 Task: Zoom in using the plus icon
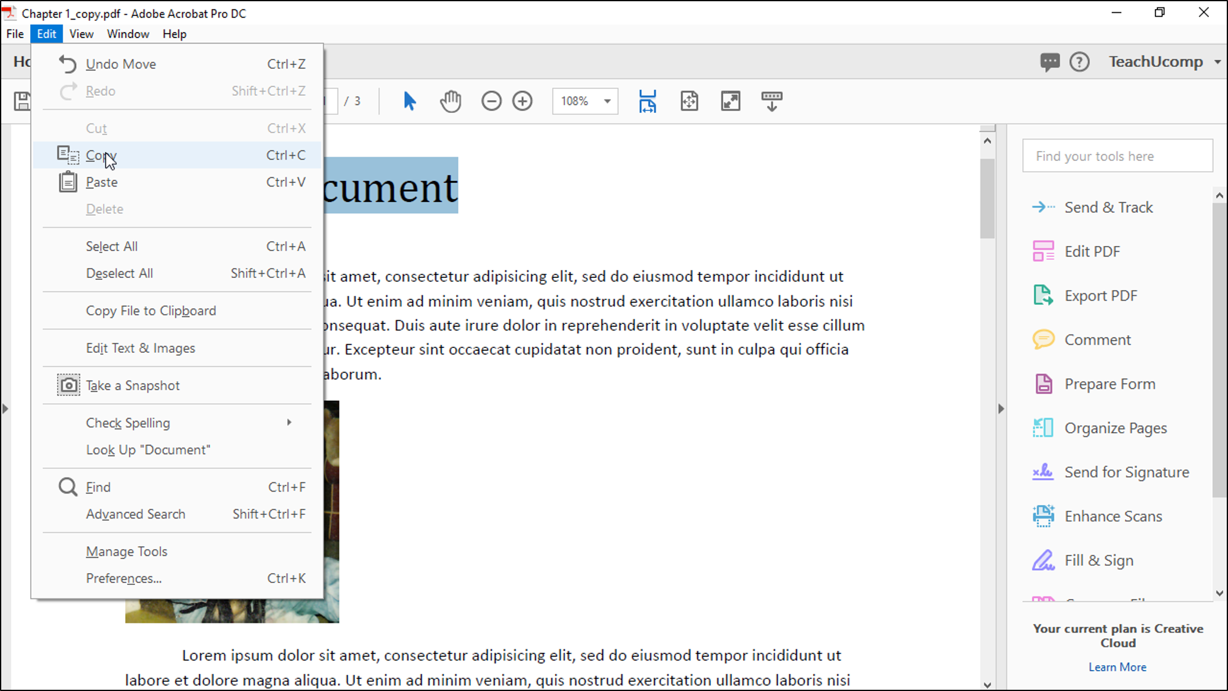523,101
